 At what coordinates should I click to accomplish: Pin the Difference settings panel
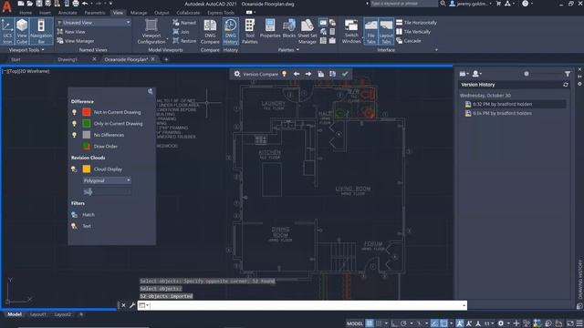click(x=150, y=91)
